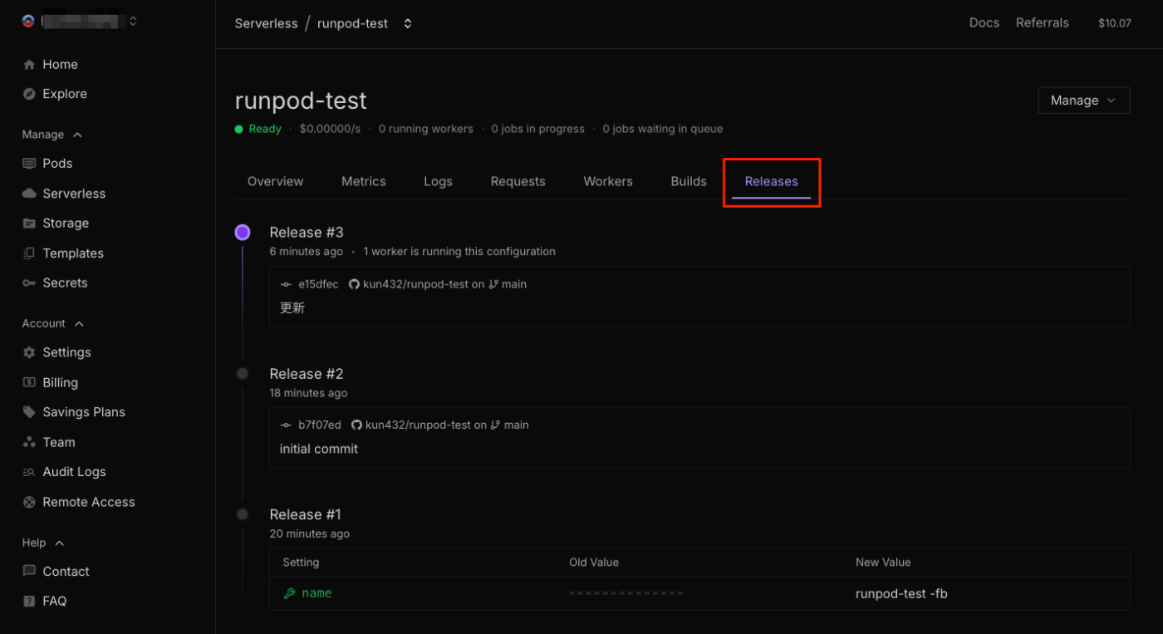
Task: Click the RunPod logo icon
Action: pos(28,22)
